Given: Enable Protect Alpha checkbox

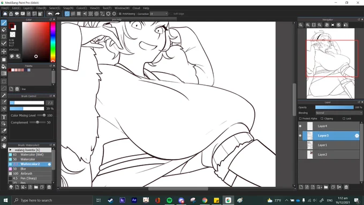Looking at the screenshot, I should [300, 118].
